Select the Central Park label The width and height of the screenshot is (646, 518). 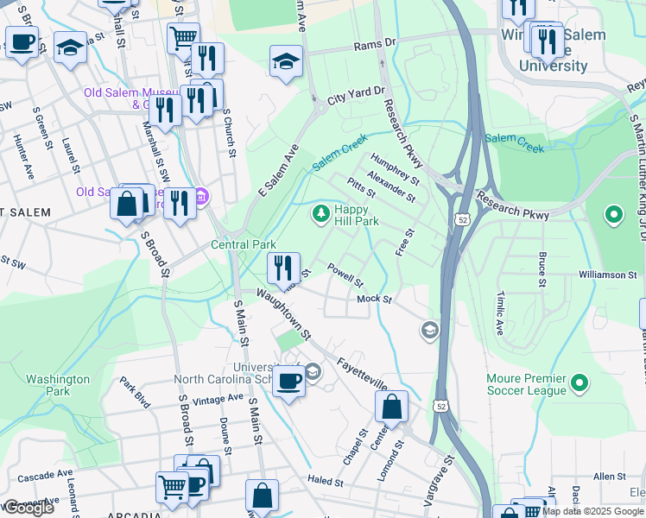point(243,244)
